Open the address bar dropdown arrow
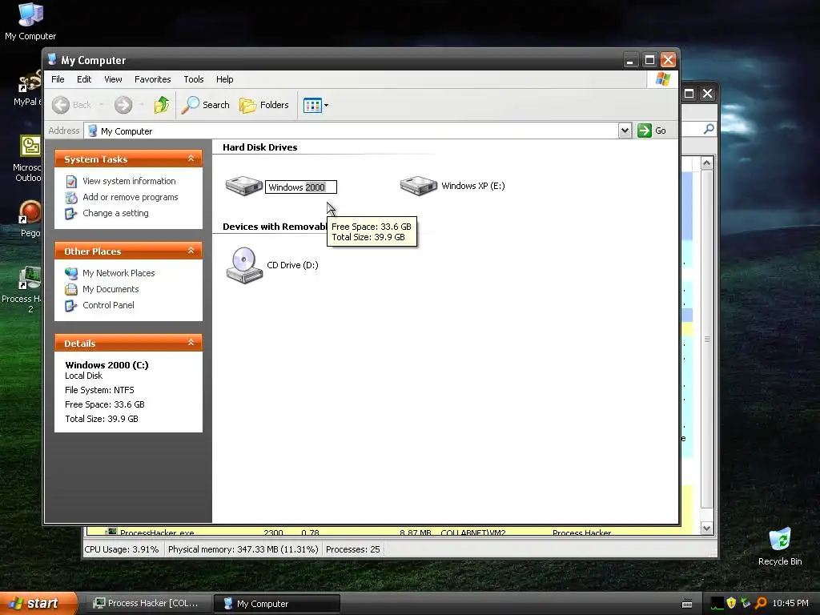820x615 pixels. (625, 131)
